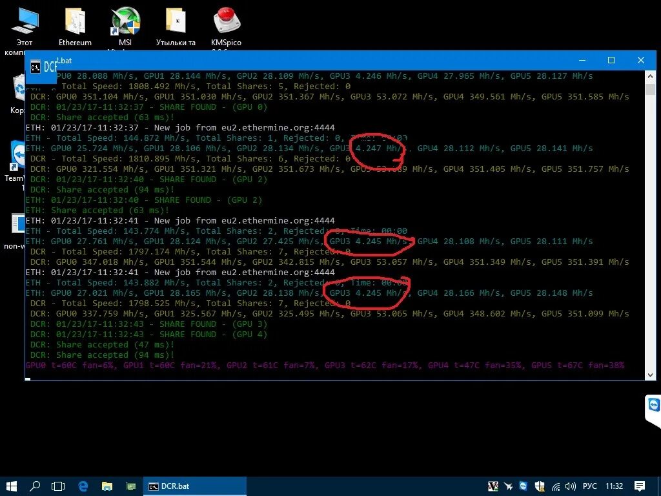Open the Wi-Fi network tray icon

(556, 487)
